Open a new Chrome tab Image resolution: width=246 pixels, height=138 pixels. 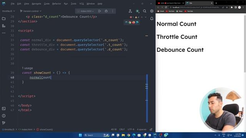coord(216,3)
